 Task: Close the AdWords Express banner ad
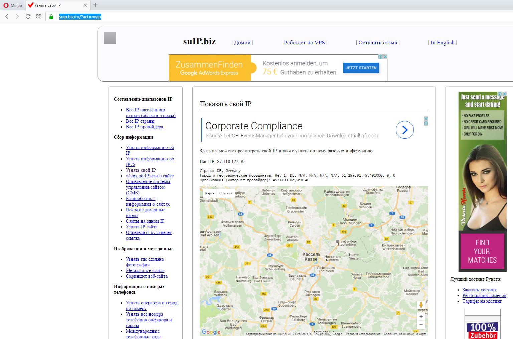[x=385, y=57]
